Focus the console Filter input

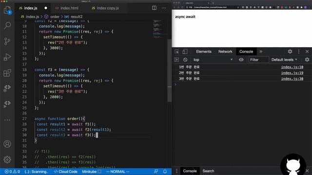click(259, 60)
